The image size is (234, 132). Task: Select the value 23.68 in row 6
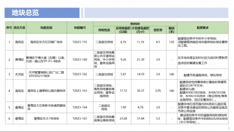click(123, 119)
